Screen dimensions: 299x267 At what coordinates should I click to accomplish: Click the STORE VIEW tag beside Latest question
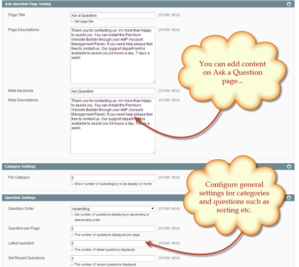[x=169, y=244]
